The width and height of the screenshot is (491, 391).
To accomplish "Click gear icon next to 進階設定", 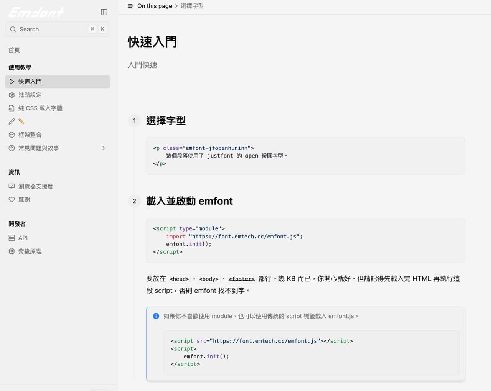I will click(12, 95).
